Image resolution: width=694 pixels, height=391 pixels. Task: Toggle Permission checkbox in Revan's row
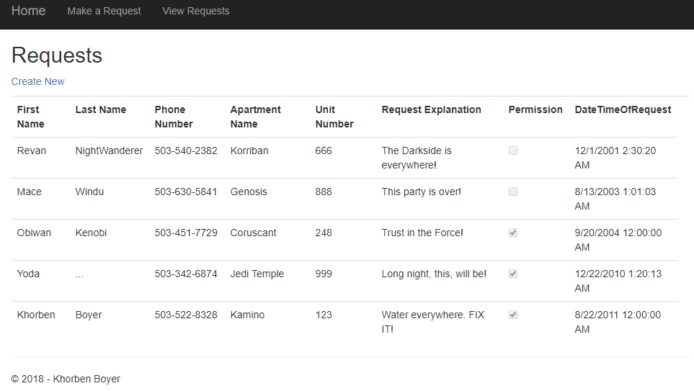pos(513,150)
